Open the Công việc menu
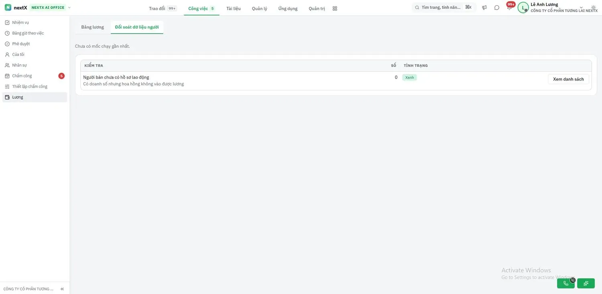602x294 pixels. click(201, 8)
